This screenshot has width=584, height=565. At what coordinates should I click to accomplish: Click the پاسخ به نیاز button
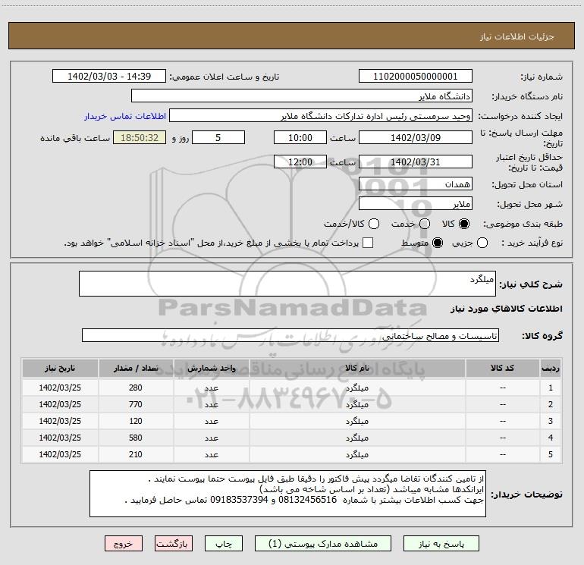click(x=441, y=544)
